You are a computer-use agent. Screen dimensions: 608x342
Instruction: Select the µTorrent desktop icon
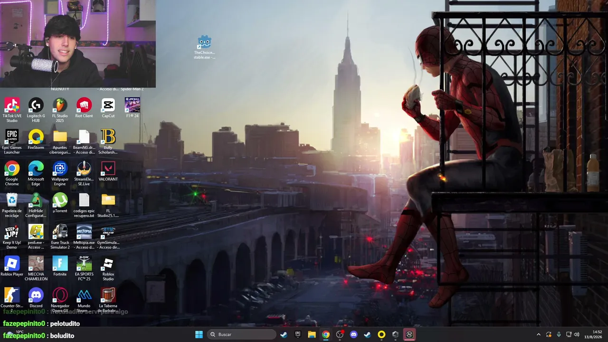pos(60,203)
